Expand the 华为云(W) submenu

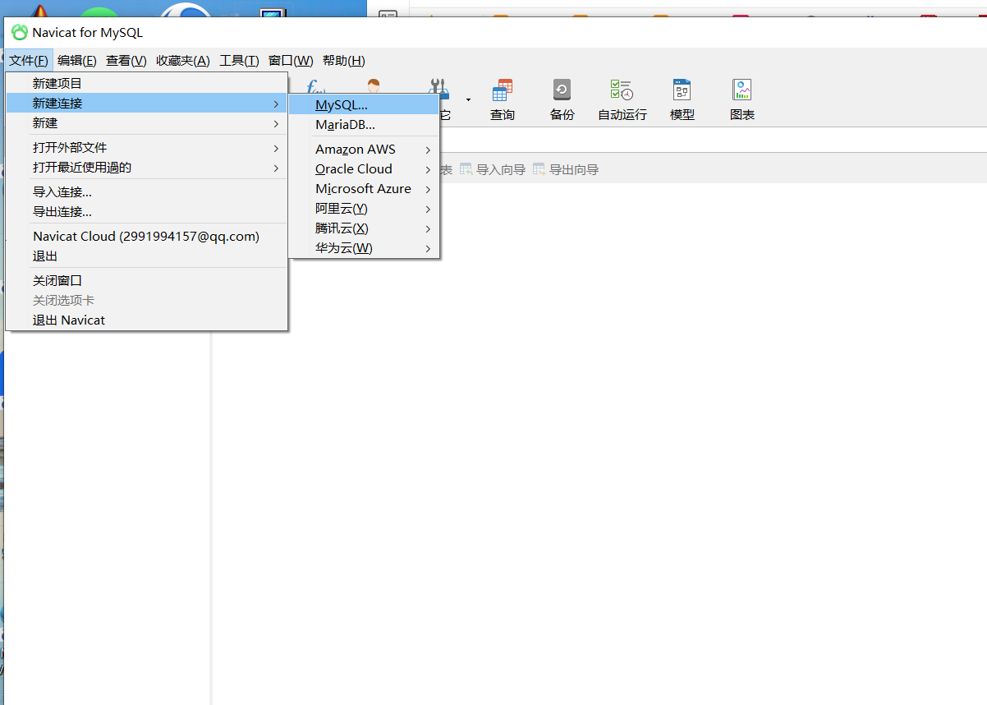[x=365, y=248]
